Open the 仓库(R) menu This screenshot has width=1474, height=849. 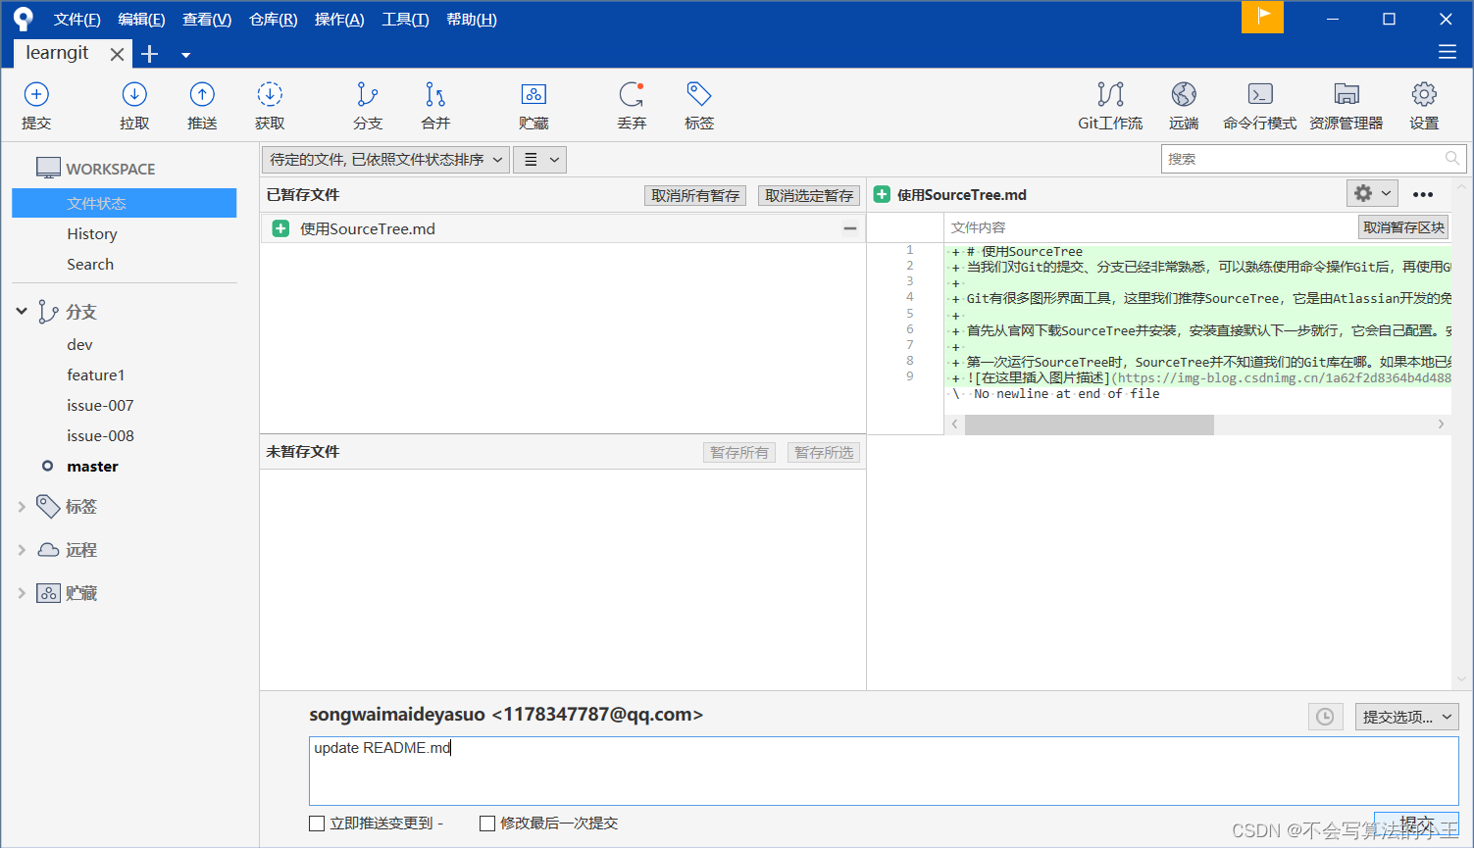click(x=274, y=20)
